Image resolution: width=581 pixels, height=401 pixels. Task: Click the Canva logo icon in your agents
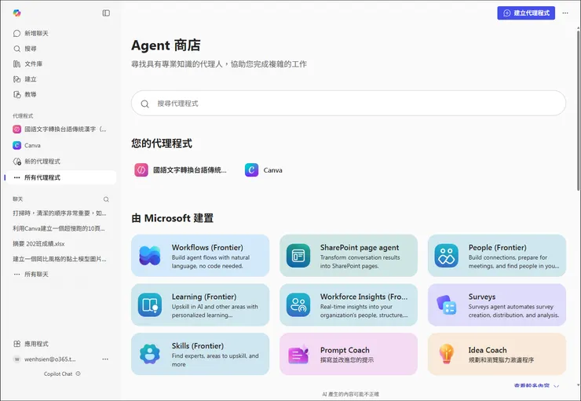251,170
